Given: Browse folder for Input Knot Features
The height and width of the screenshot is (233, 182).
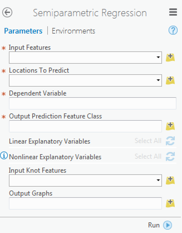Looking at the screenshot, I should [x=170, y=180].
